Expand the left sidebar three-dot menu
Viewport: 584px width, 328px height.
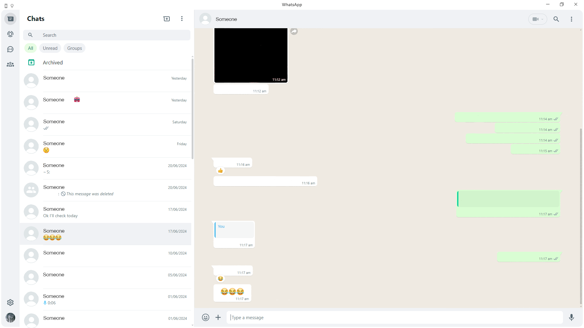pyautogui.click(x=182, y=19)
